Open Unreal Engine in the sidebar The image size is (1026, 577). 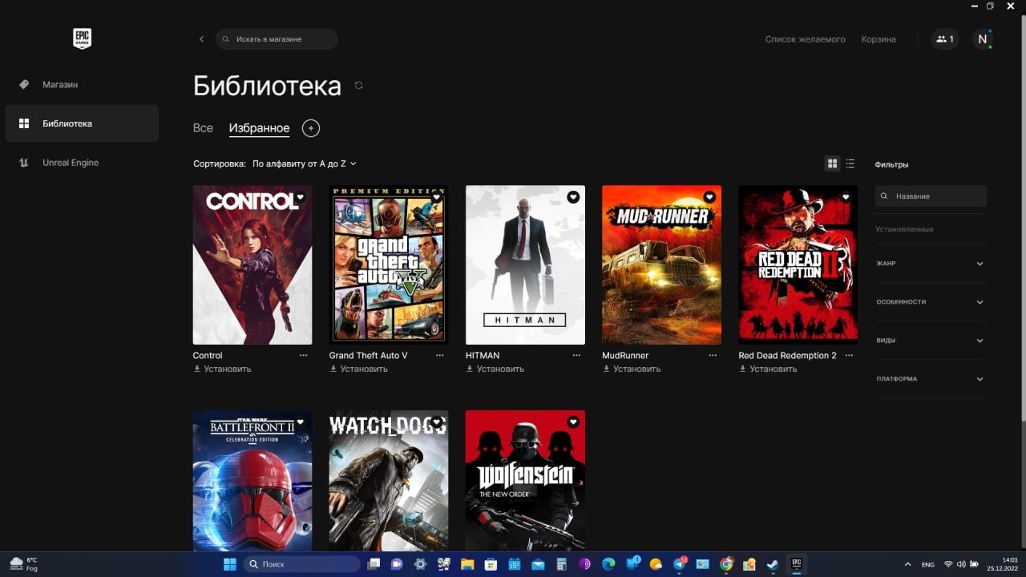pyautogui.click(x=82, y=163)
